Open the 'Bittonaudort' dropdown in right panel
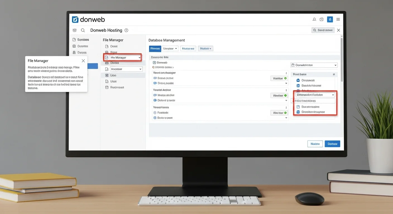The width and height of the screenshot is (393, 214). pos(315,95)
